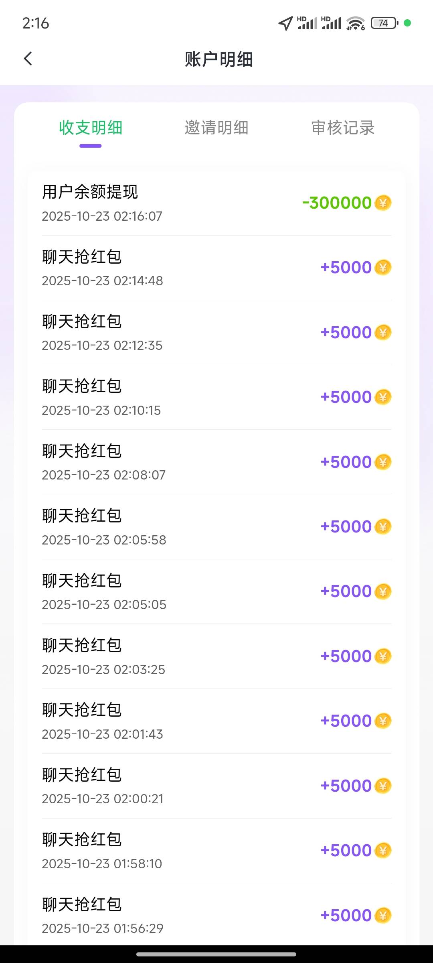
Task: Tap the coin icon for 02:08:07 entry
Action: click(383, 462)
